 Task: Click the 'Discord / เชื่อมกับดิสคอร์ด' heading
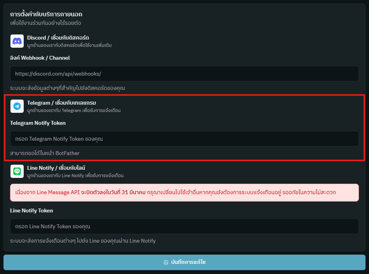[58, 38]
